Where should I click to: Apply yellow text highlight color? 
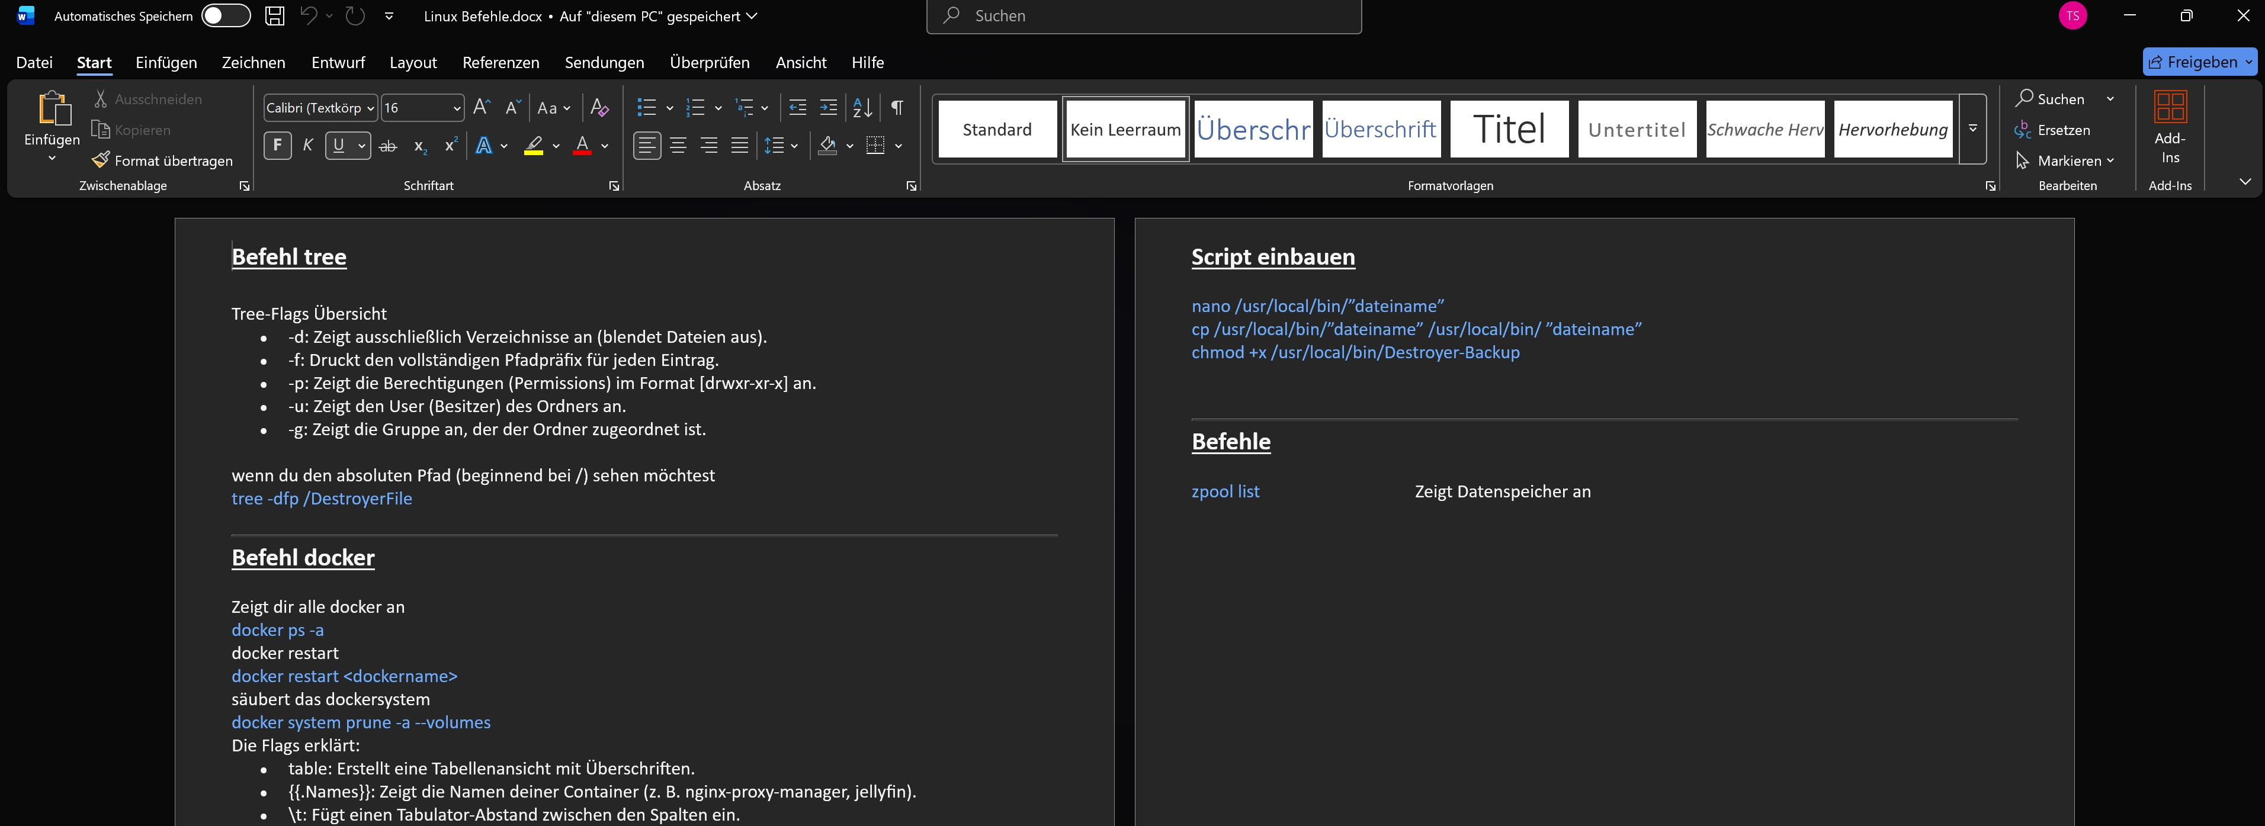pos(534,146)
